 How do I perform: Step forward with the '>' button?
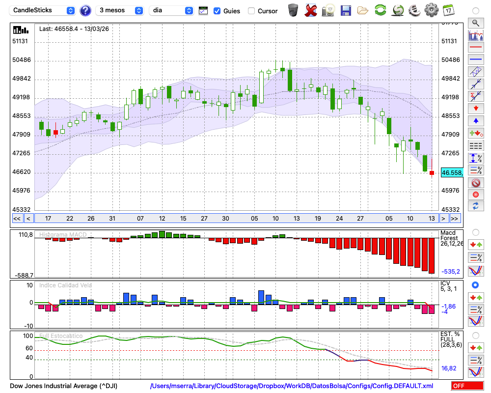[443, 219]
